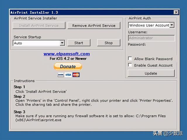Image resolution: width=187 pixels, height=140 pixels.
Task: Open the www.elpamsoft.com link
Action: pos(67,54)
